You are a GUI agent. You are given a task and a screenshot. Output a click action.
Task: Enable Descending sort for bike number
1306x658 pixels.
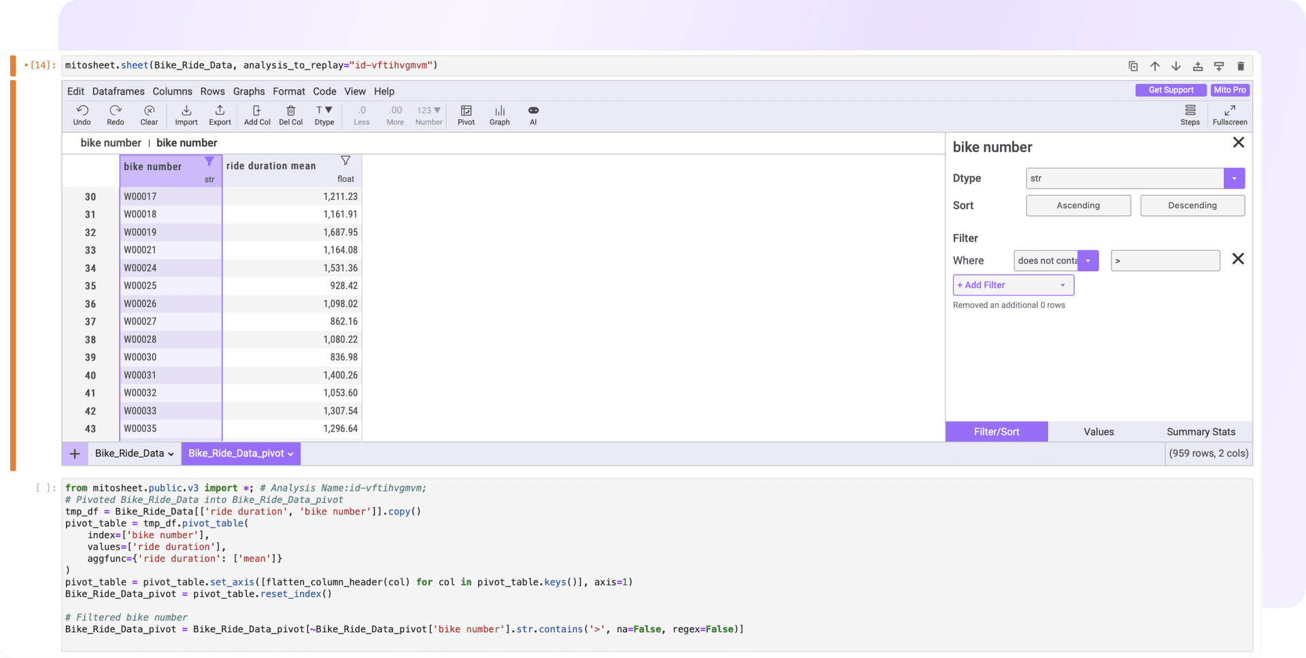1192,205
